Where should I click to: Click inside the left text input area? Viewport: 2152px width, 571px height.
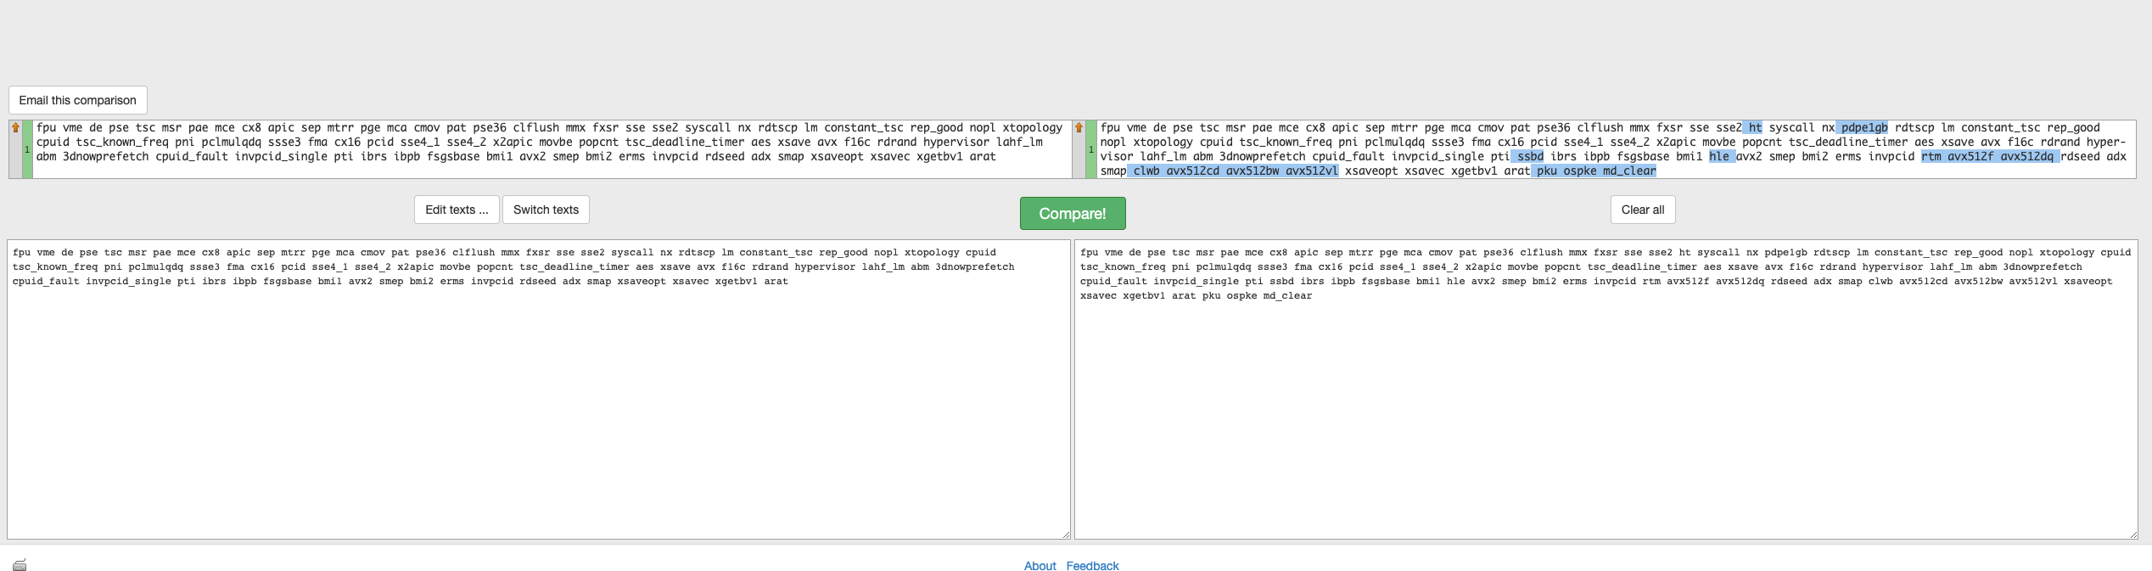coord(538,407)
